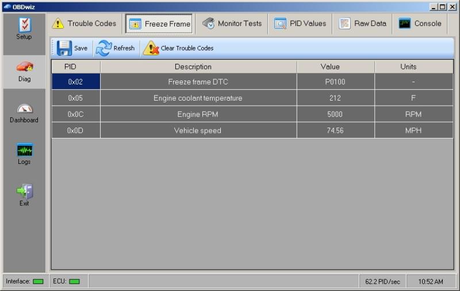460x291 pixels.
Task: Open the Dashboard gauge view
Action: point(24,112)
